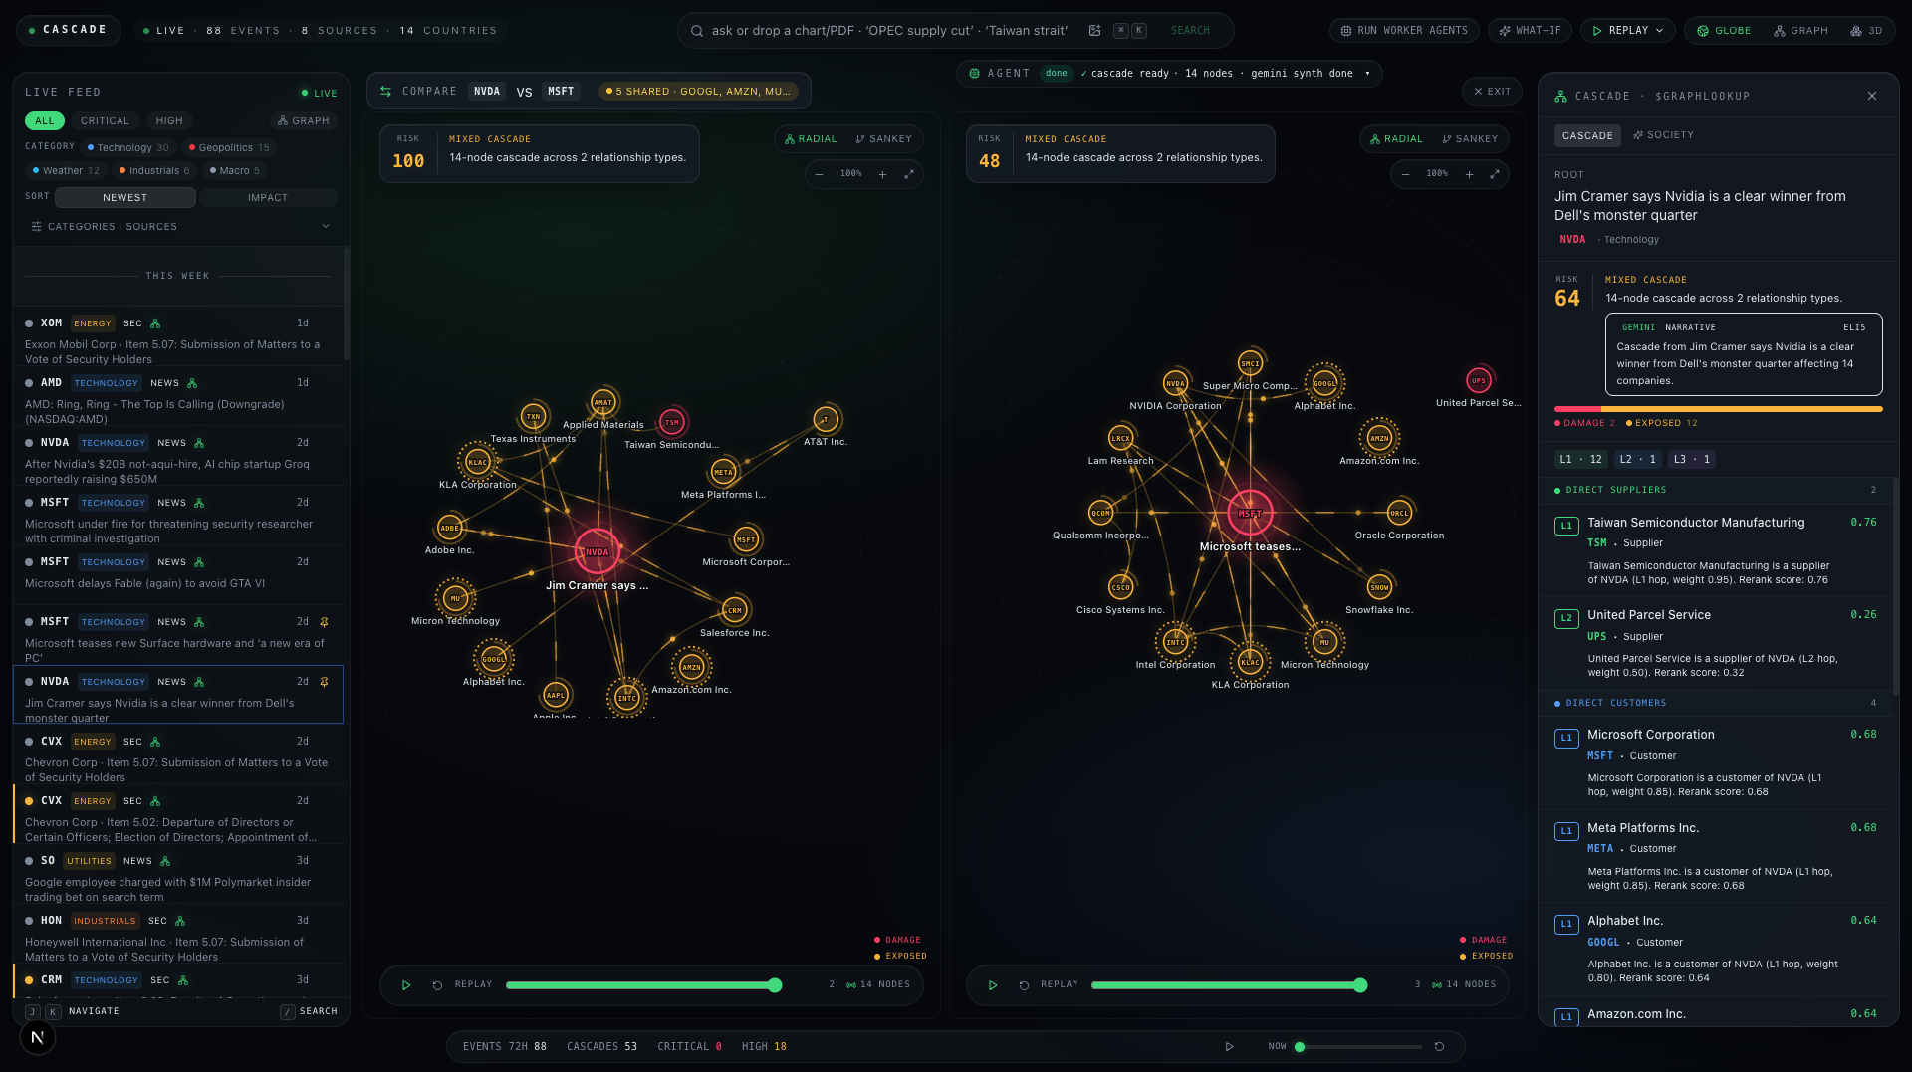Select the TSM node in left graph
1912x1072 pixels.
click(672, 422)
